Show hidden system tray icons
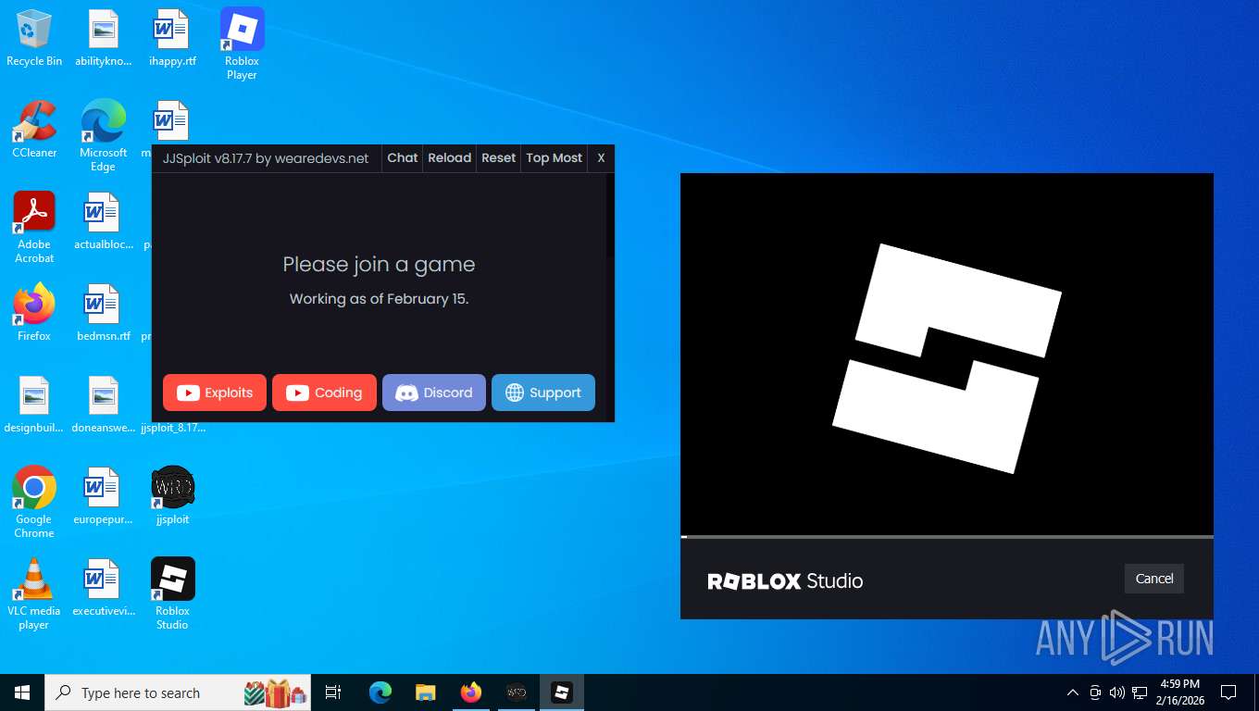This screenshot has width=1259, height=711. point(1073,692)
